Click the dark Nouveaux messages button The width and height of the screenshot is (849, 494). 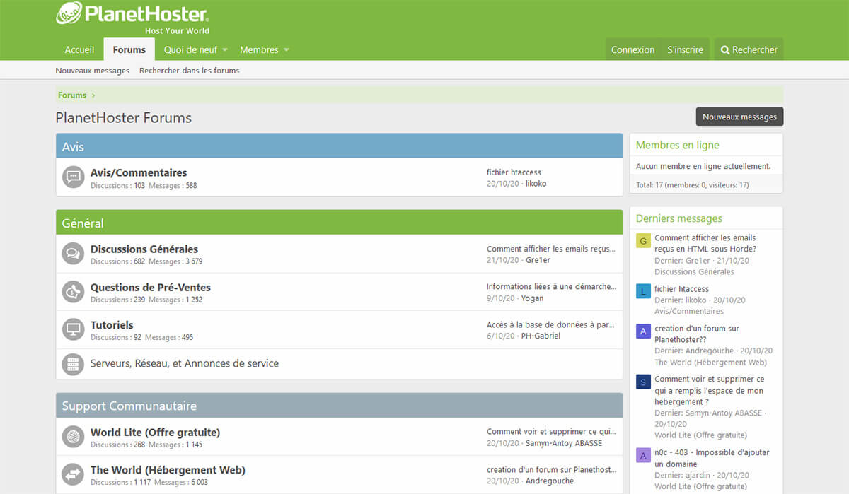[739, 117]
